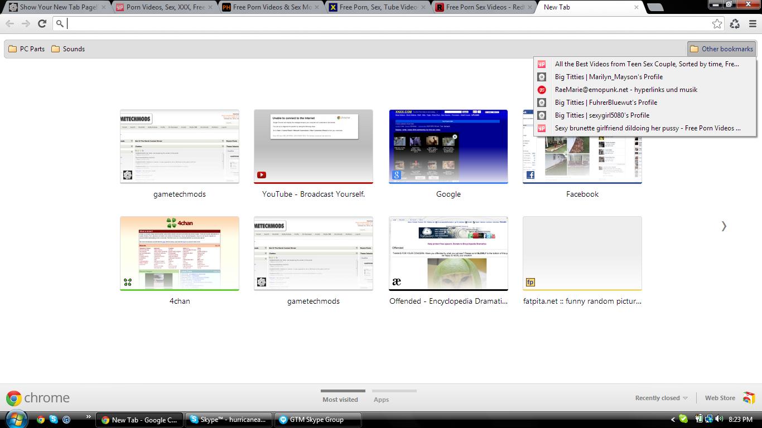Expand the Recently closed list
Image resolution: width=762 pixels, height=428 pixels.
coord(662,398)
